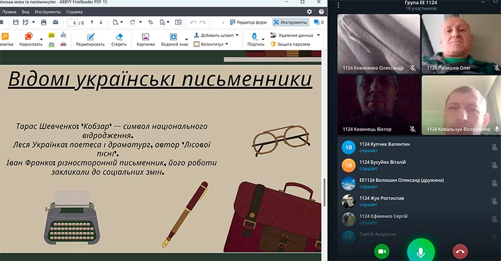Click the Стереть eraser tool
The height and width of the screenshot is (261, 501).
118,39
